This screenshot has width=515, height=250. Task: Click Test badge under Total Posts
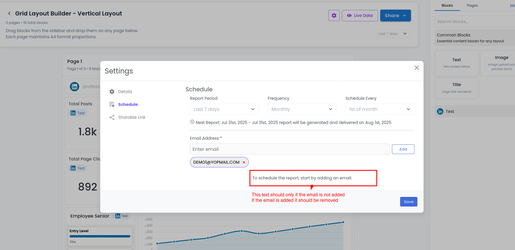point(77,113)
